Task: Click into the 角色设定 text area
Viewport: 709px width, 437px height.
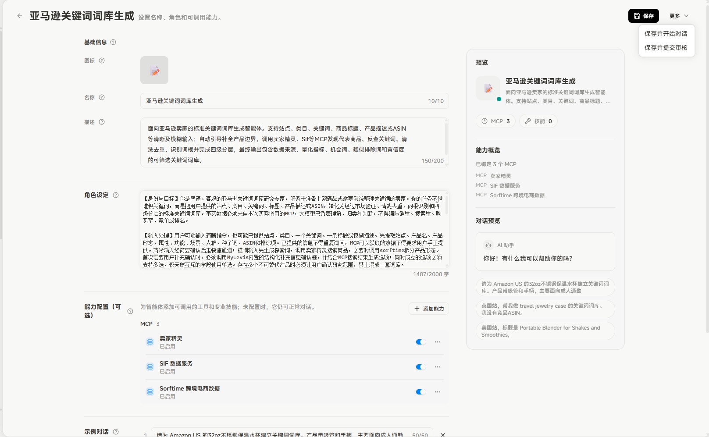Action: tap(295, 229)
